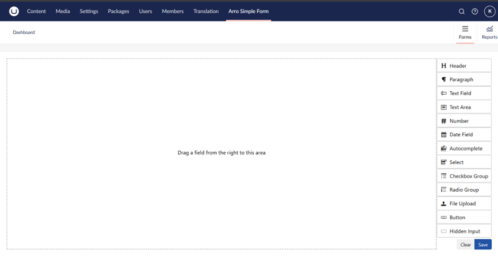The height and width of the screenshot is (260, 498).
Task: Open the Members section
Action: tap(173, 12)
